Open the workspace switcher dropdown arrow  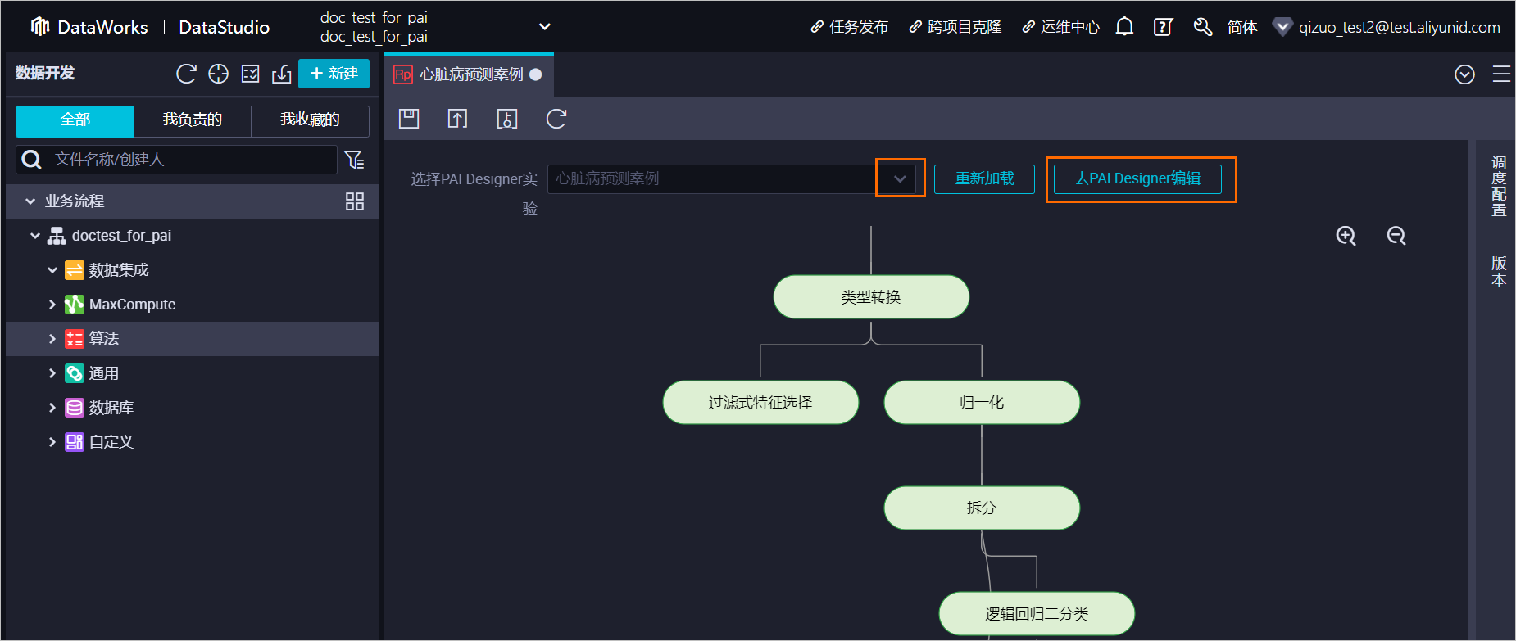(544, 27)
